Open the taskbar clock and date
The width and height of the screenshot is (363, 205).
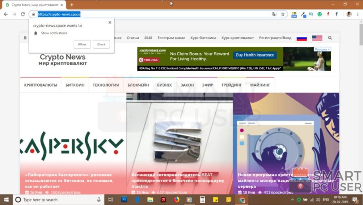(340, 200)
